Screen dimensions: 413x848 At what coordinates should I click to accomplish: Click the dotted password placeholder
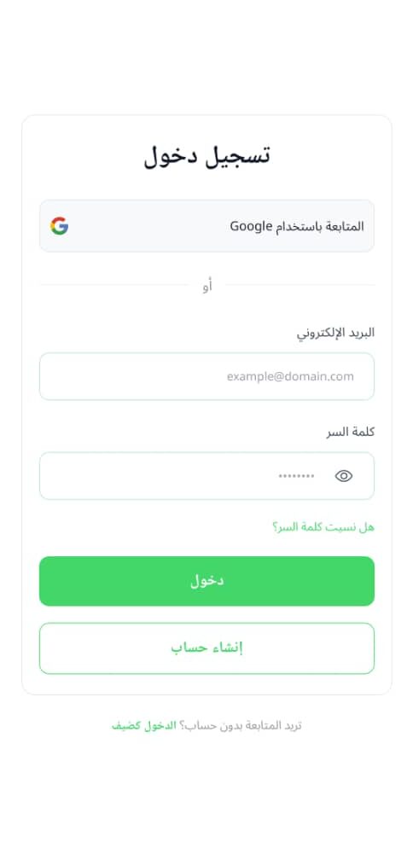click(296, 476)
